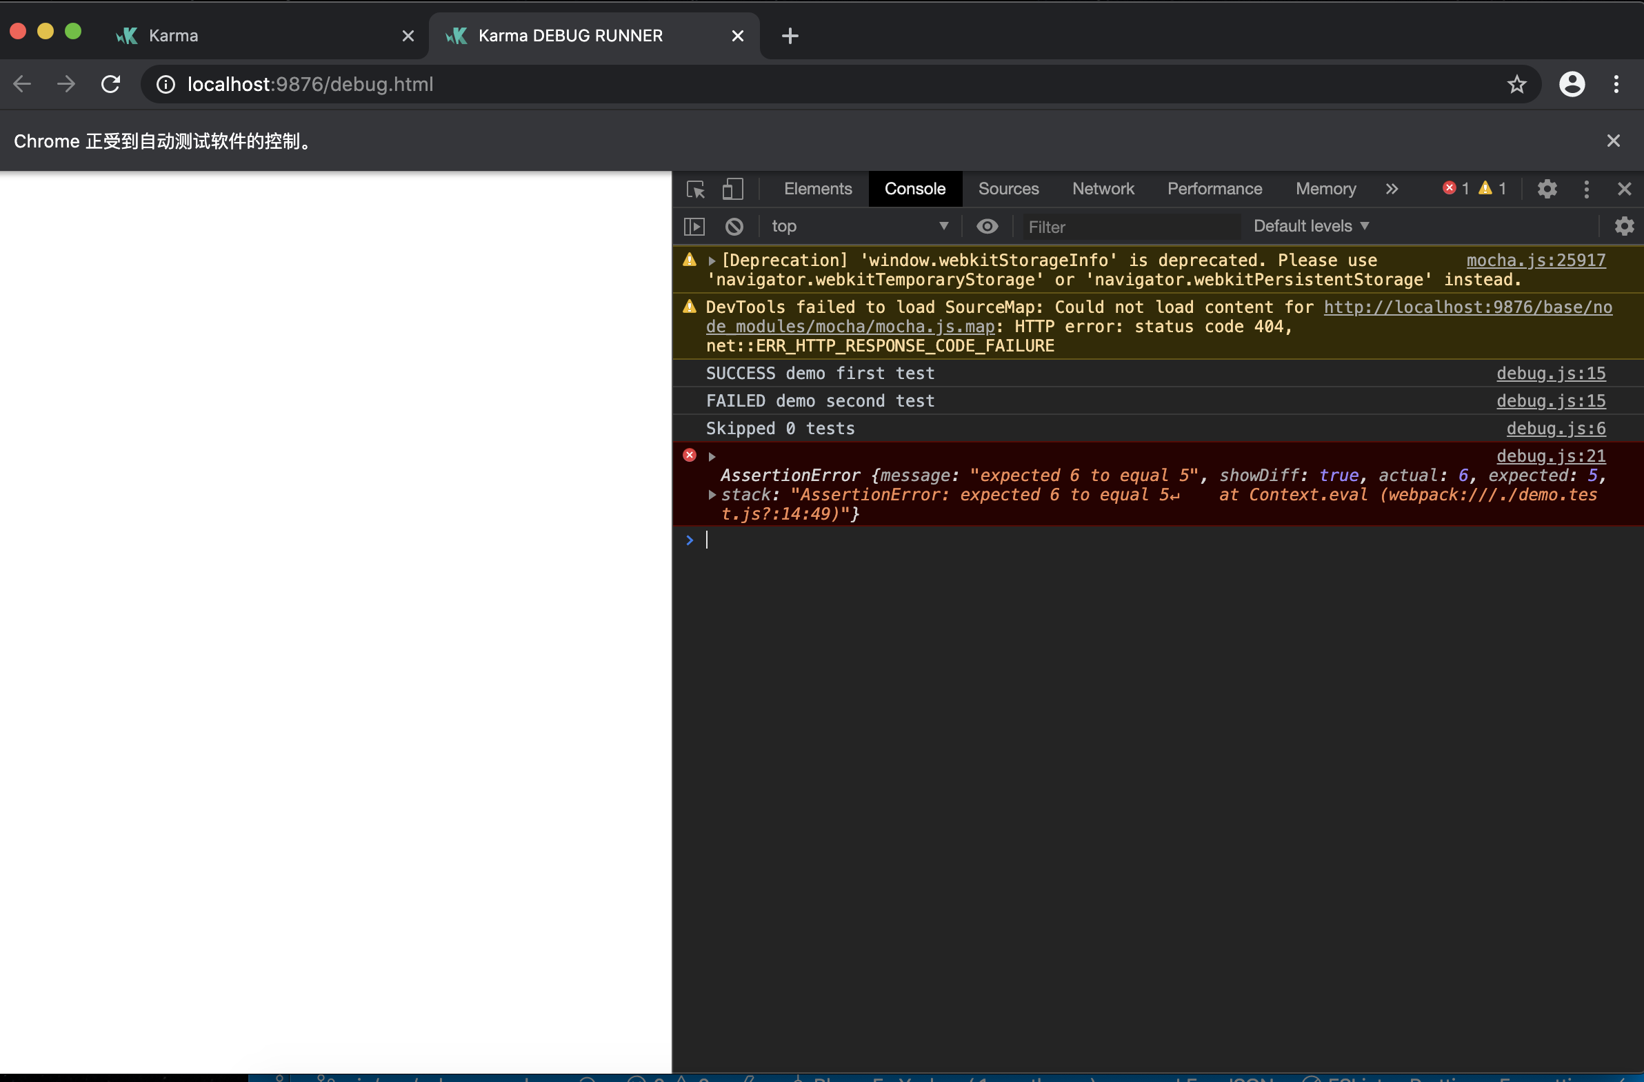Bookmark this page with star icon
The height and width of the screenshot is (1082, 1644).
point(1516,84)
